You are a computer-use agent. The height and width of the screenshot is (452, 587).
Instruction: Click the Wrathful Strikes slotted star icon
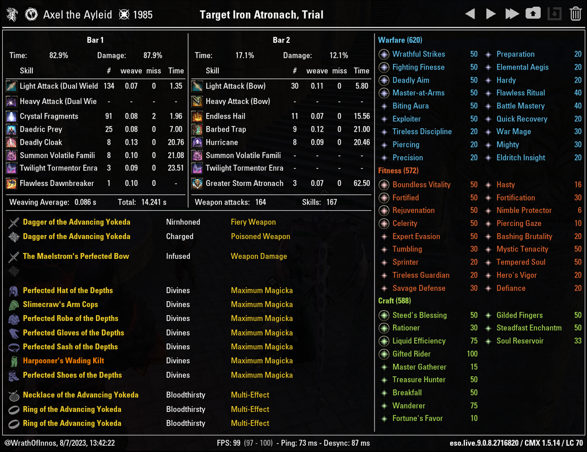click(384, 54)
